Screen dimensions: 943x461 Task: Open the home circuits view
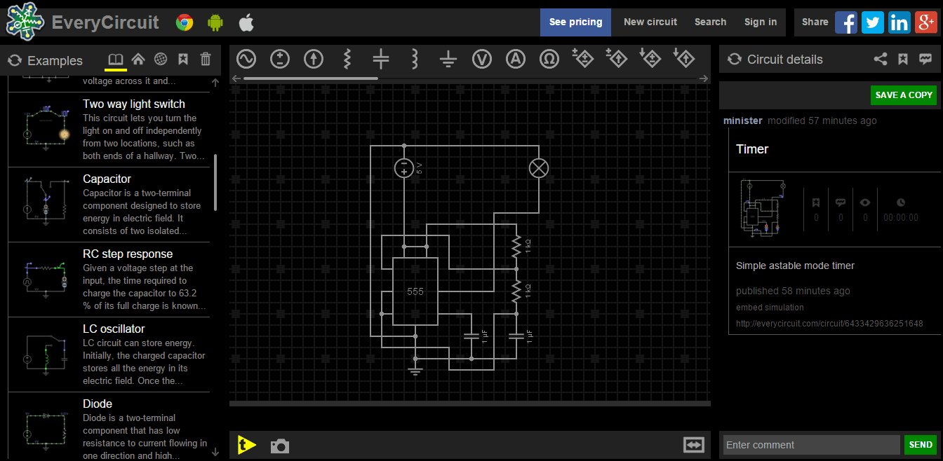pyautogui.click(x=138, y=59)
